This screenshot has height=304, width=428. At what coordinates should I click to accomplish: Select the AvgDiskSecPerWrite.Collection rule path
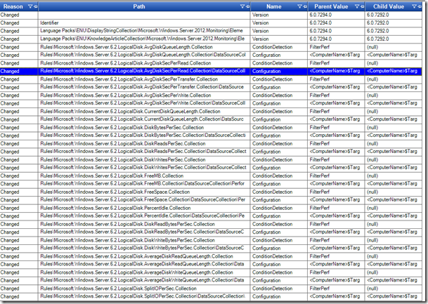pyautogui.click(x=144, y=95)
